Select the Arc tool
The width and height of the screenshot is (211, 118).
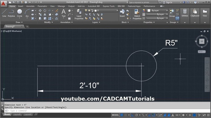point(27,13)
